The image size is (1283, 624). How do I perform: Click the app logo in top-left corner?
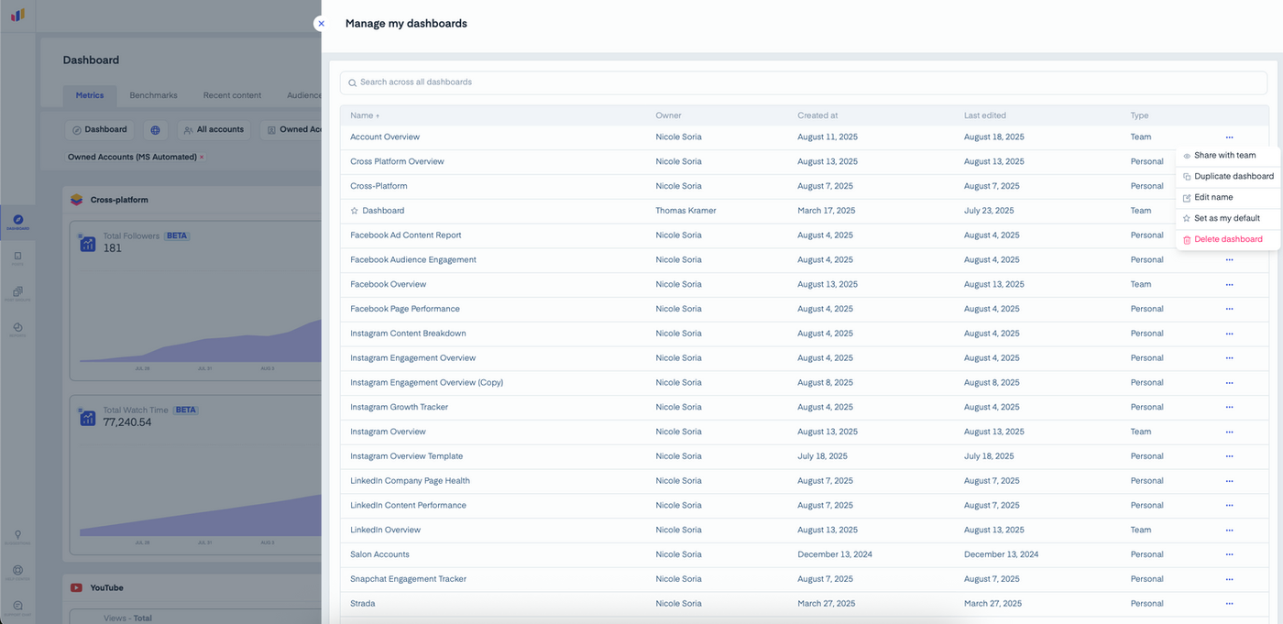(x=17, y=16)
